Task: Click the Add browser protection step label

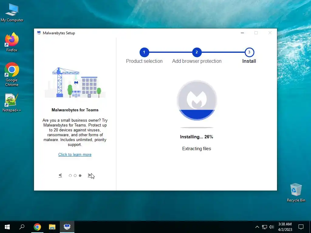Action: 197,61
